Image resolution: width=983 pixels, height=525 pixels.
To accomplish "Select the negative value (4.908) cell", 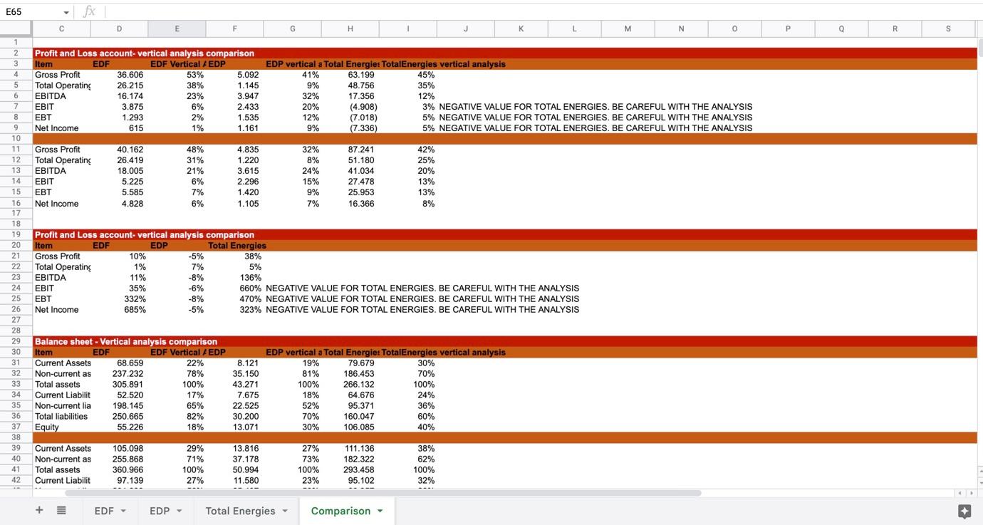I will (x=350, y=107).
